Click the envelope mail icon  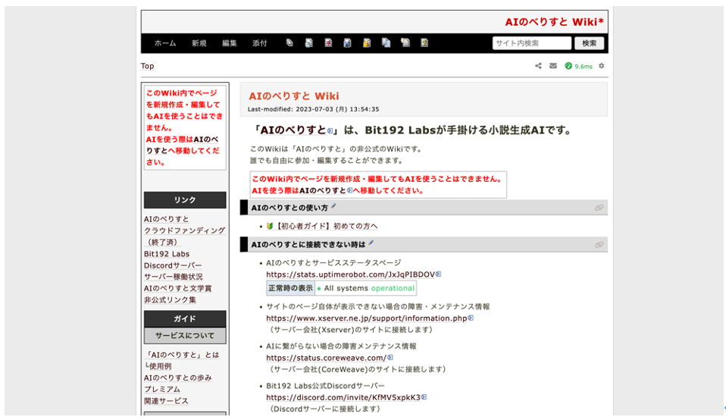pyautogui.click(x=553, y=66)
